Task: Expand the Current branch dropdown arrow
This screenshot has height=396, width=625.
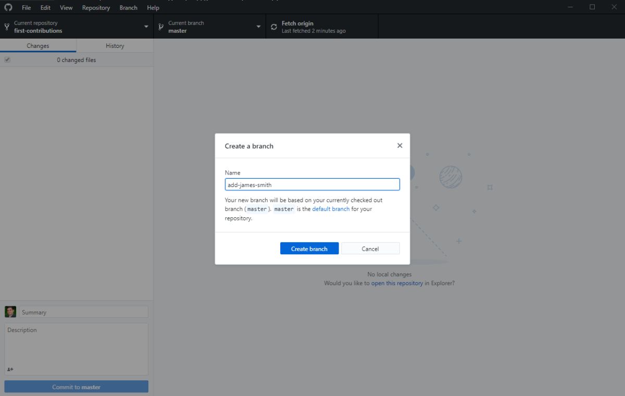Action: tap(258, 27)
